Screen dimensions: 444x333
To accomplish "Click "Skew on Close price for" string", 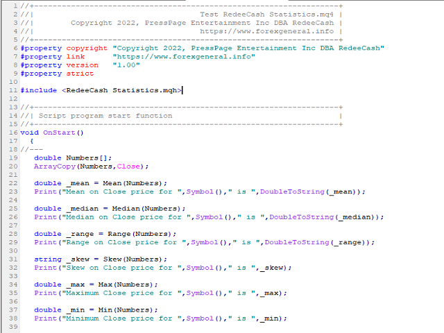I will click(122, 268).
